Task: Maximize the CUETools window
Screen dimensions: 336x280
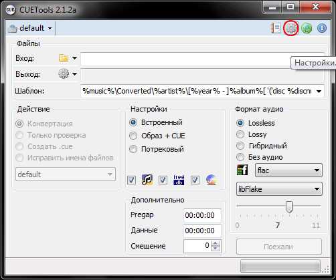Action: 290,7
